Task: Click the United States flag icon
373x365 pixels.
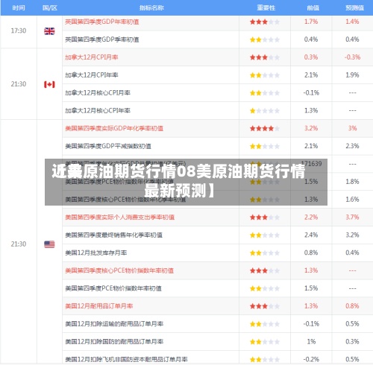Action: click(49, 244)
